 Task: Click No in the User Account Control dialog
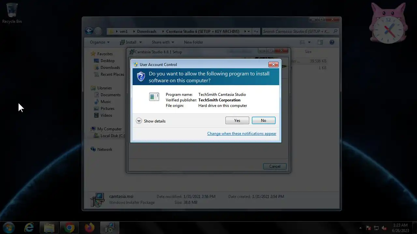click(264, 121)
